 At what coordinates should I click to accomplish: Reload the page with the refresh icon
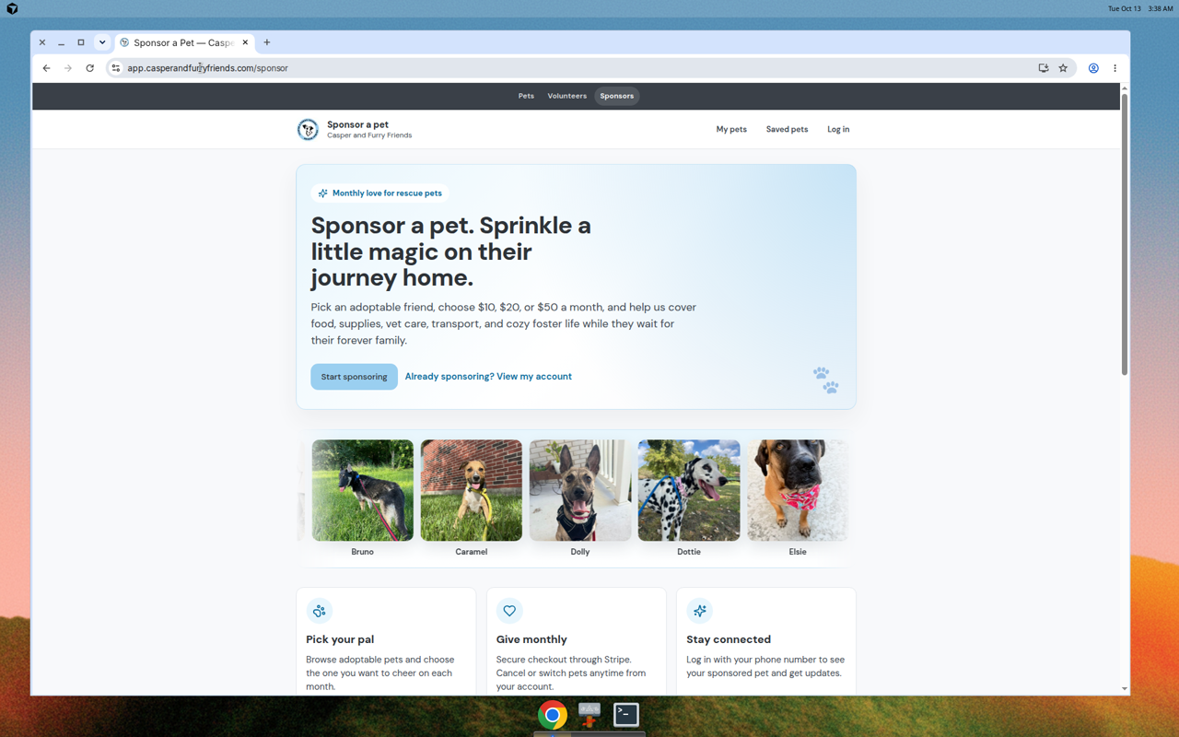pos(89,68)
